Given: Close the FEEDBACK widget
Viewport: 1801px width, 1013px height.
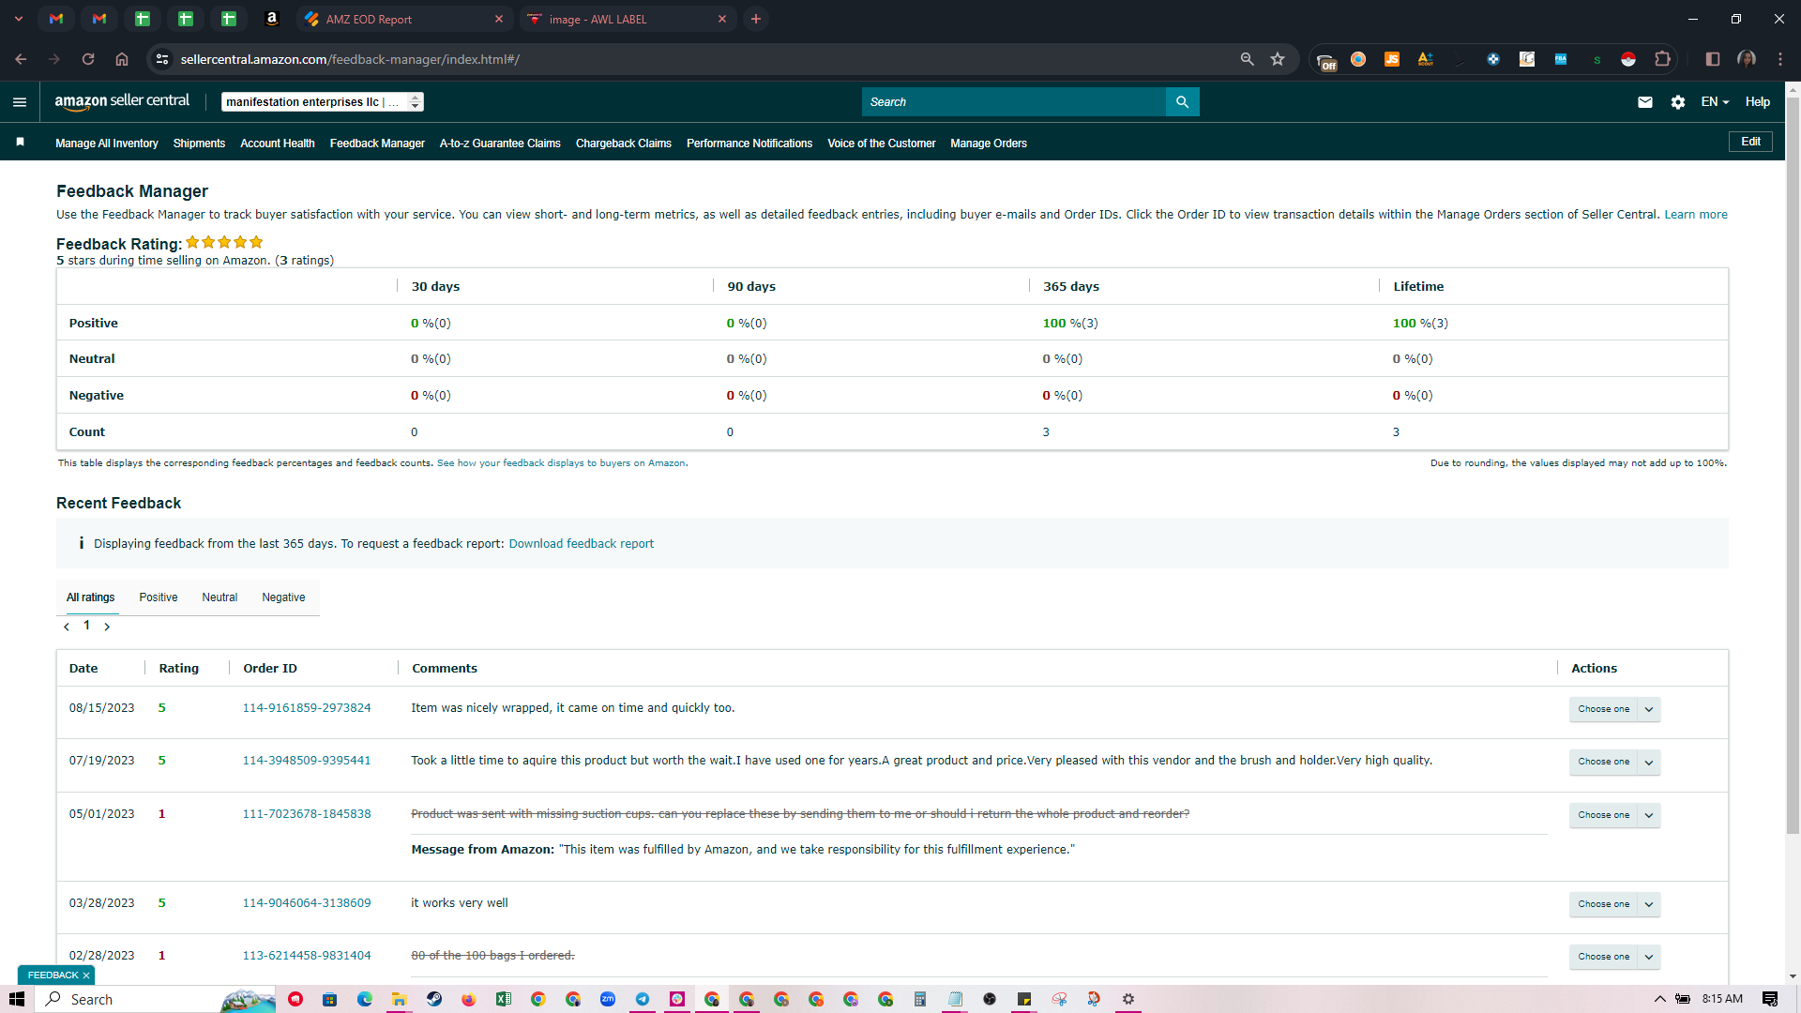Looking at the screenshot, I should (x=86, y=975).
